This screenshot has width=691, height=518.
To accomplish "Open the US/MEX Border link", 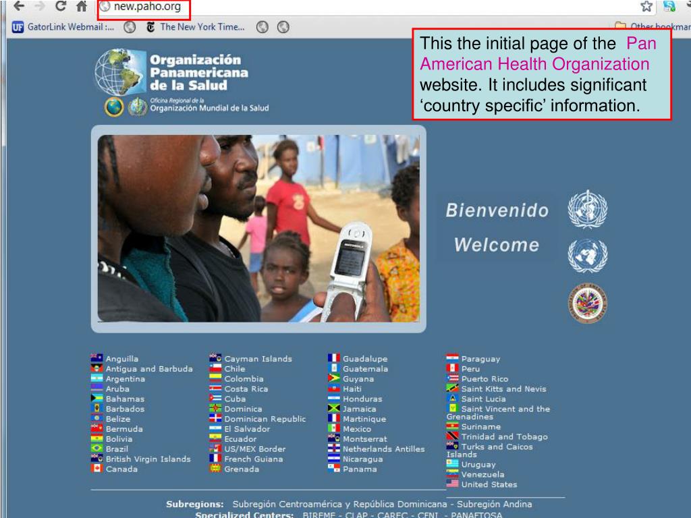I will (x=254, y=449).
